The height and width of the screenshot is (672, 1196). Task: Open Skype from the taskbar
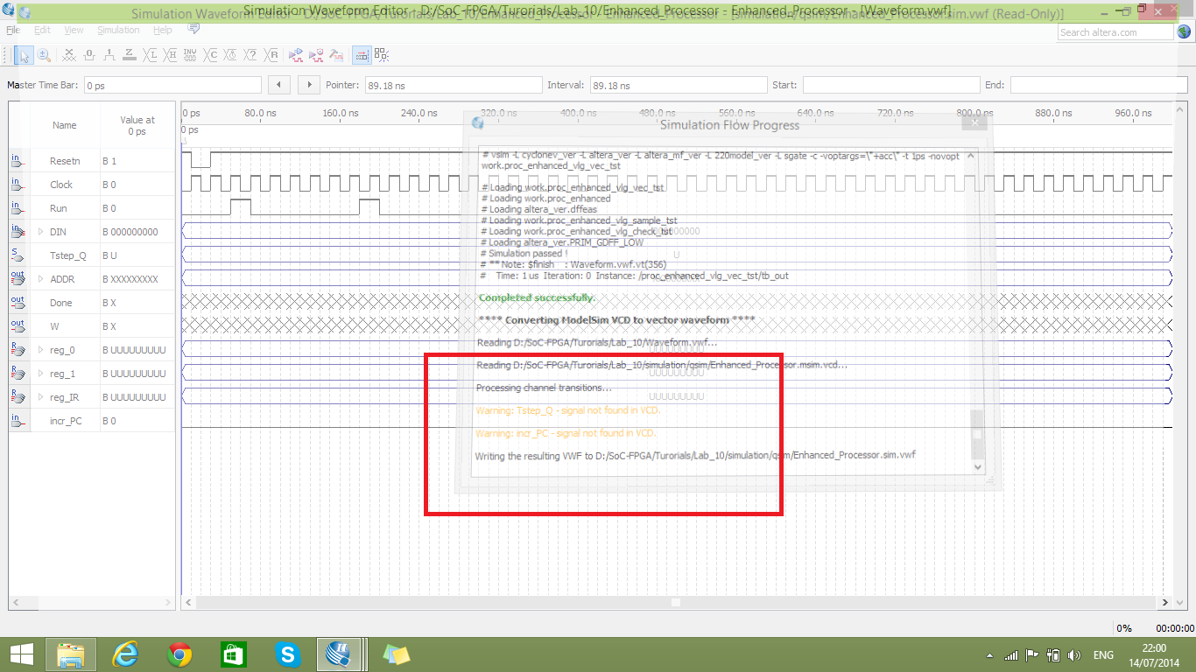pyautogui.click(x=288, y=654)
